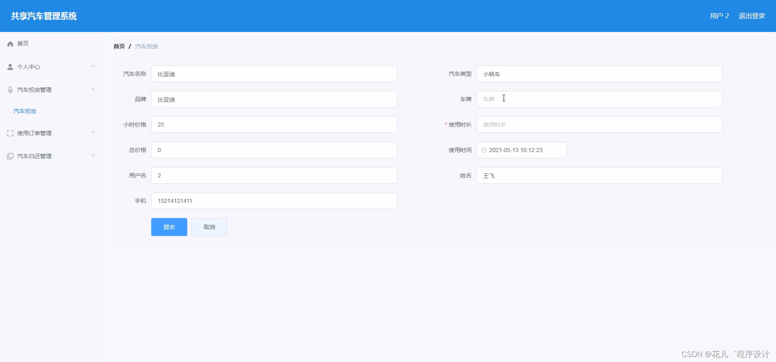Go to 首页 via the breadcrumb
The image size is (776, 362).
point(119,46)
